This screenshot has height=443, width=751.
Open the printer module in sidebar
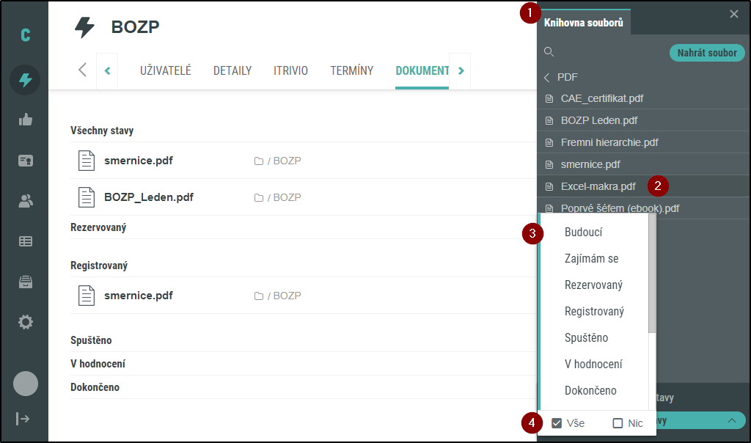click(x=25, y=280)
